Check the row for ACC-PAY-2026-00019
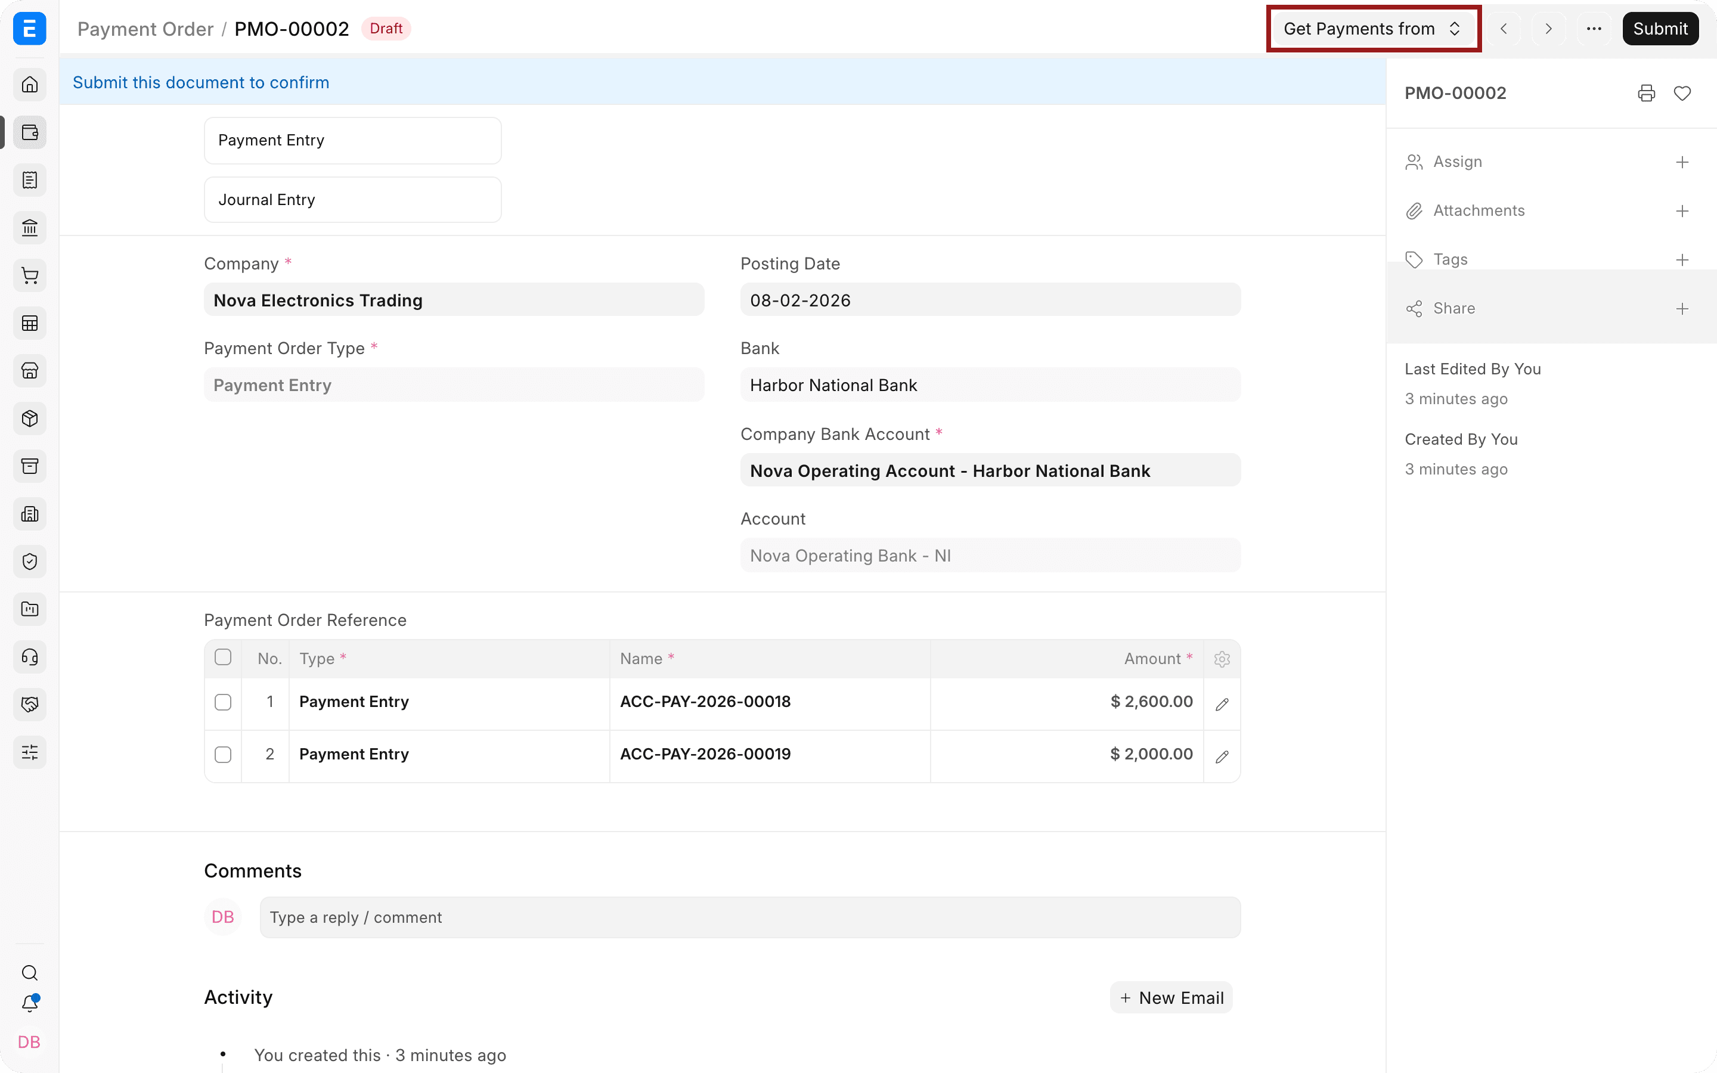 click(223, 754)
